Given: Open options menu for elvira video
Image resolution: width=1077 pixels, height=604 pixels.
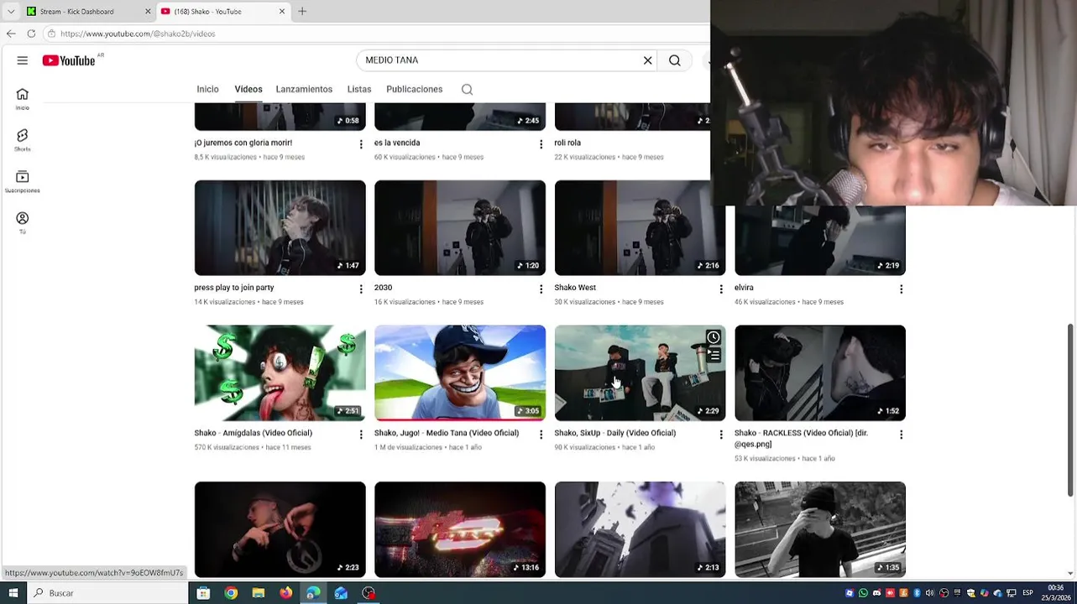Looking at the screenshot, I should coord(901,289).
